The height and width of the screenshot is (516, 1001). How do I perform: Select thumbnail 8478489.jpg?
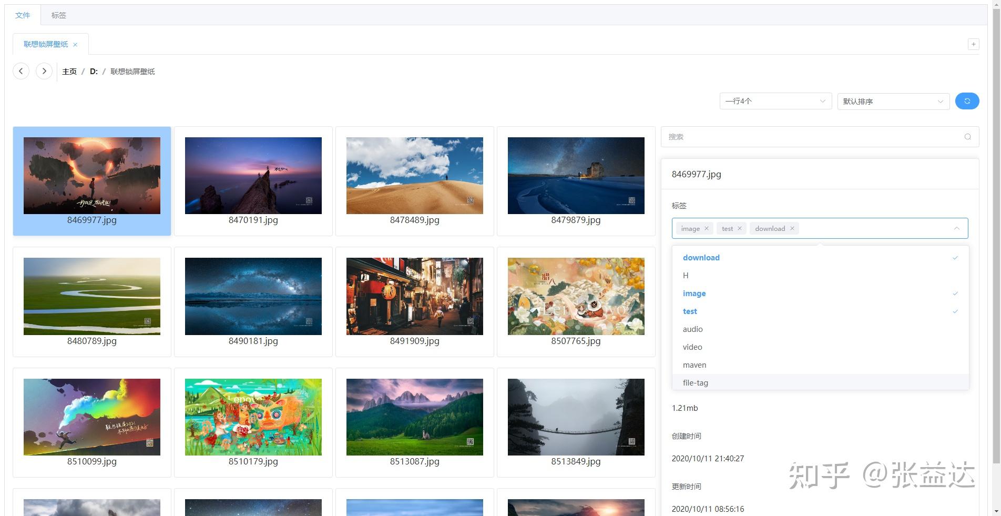click(415, 181)
